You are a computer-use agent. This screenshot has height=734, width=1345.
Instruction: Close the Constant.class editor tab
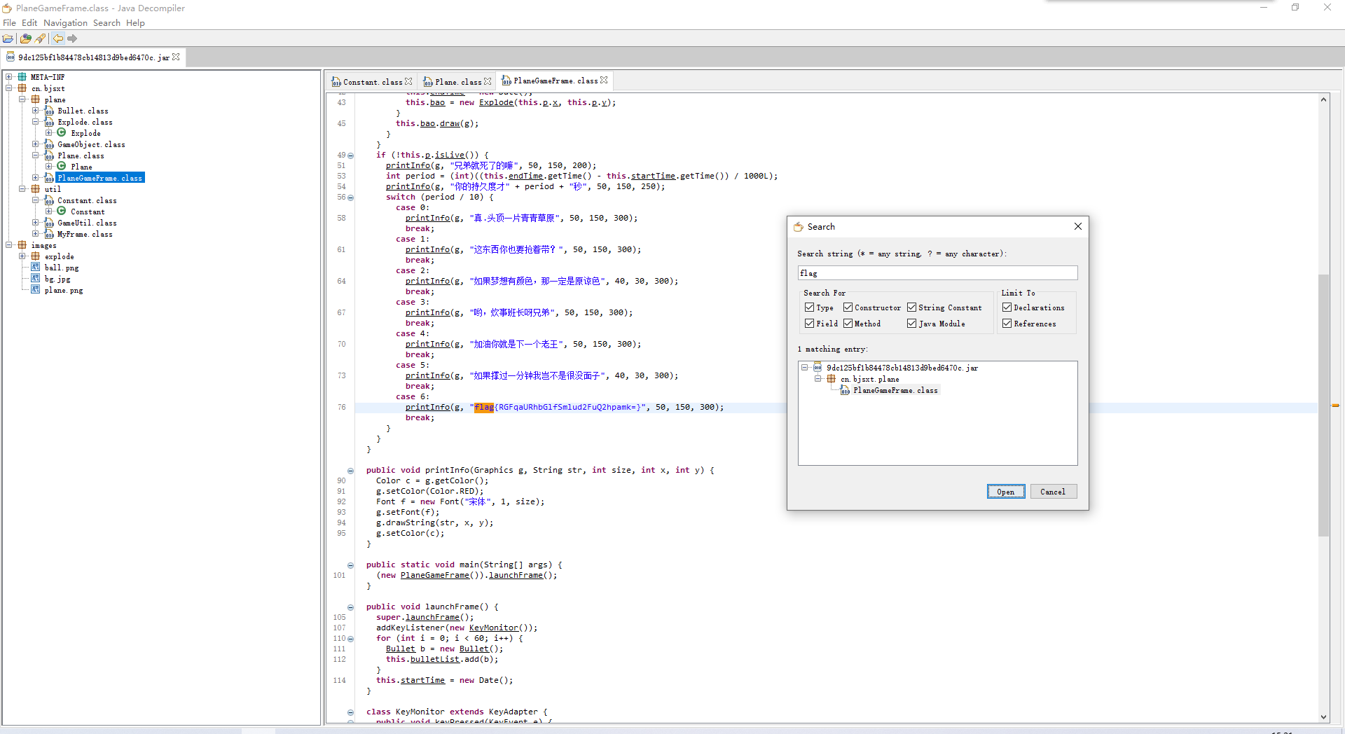click(x=408, y=81)
